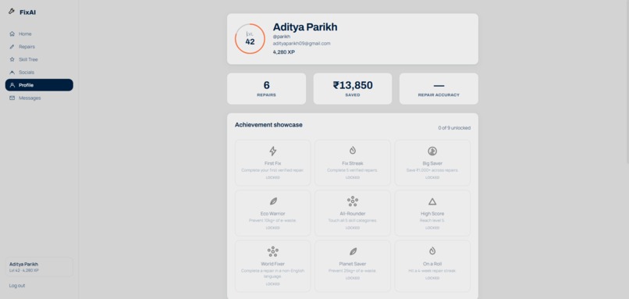Click 'Complete 5 verified repairs' description
This screenshot has width=629, height=299.
coord(353,170)
